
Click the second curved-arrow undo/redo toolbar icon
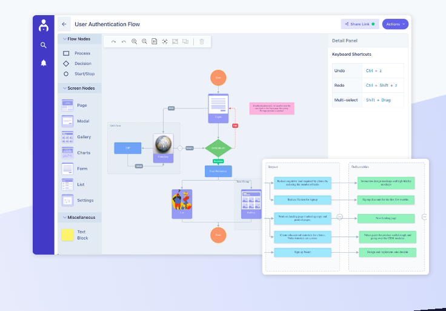pyautogui.click(x=124, y=42)
